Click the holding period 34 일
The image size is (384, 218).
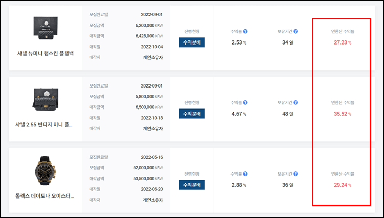(288, 42)
